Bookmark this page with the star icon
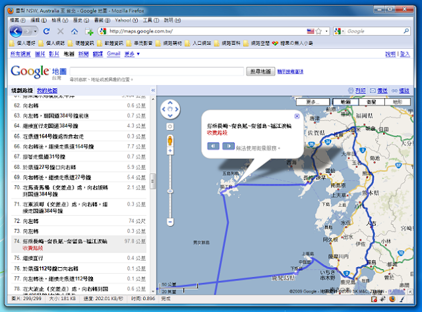This screenshot has width=422, height=312. coord(318,31)
